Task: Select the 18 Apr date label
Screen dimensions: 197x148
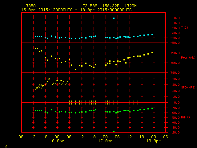Action: pyautogui.click(x=153, y=141)
